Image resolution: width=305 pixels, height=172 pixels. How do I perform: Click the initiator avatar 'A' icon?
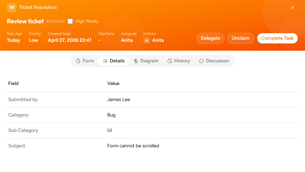point(147,40)
